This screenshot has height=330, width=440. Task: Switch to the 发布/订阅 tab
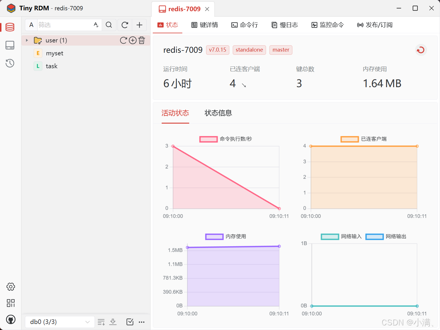point(375,25)
